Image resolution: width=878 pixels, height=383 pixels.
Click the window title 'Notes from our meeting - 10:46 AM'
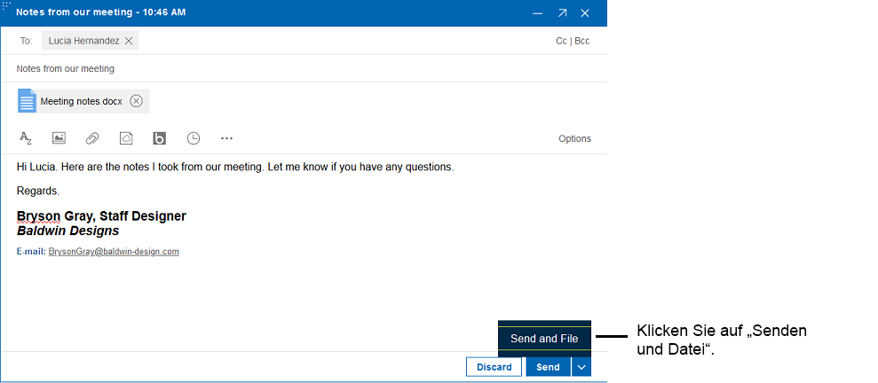pos(101,12)
